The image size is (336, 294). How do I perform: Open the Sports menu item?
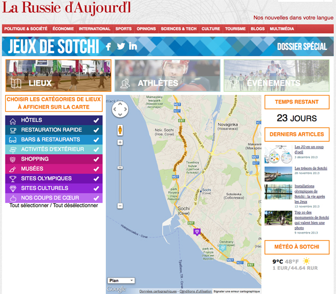(123, 29)
